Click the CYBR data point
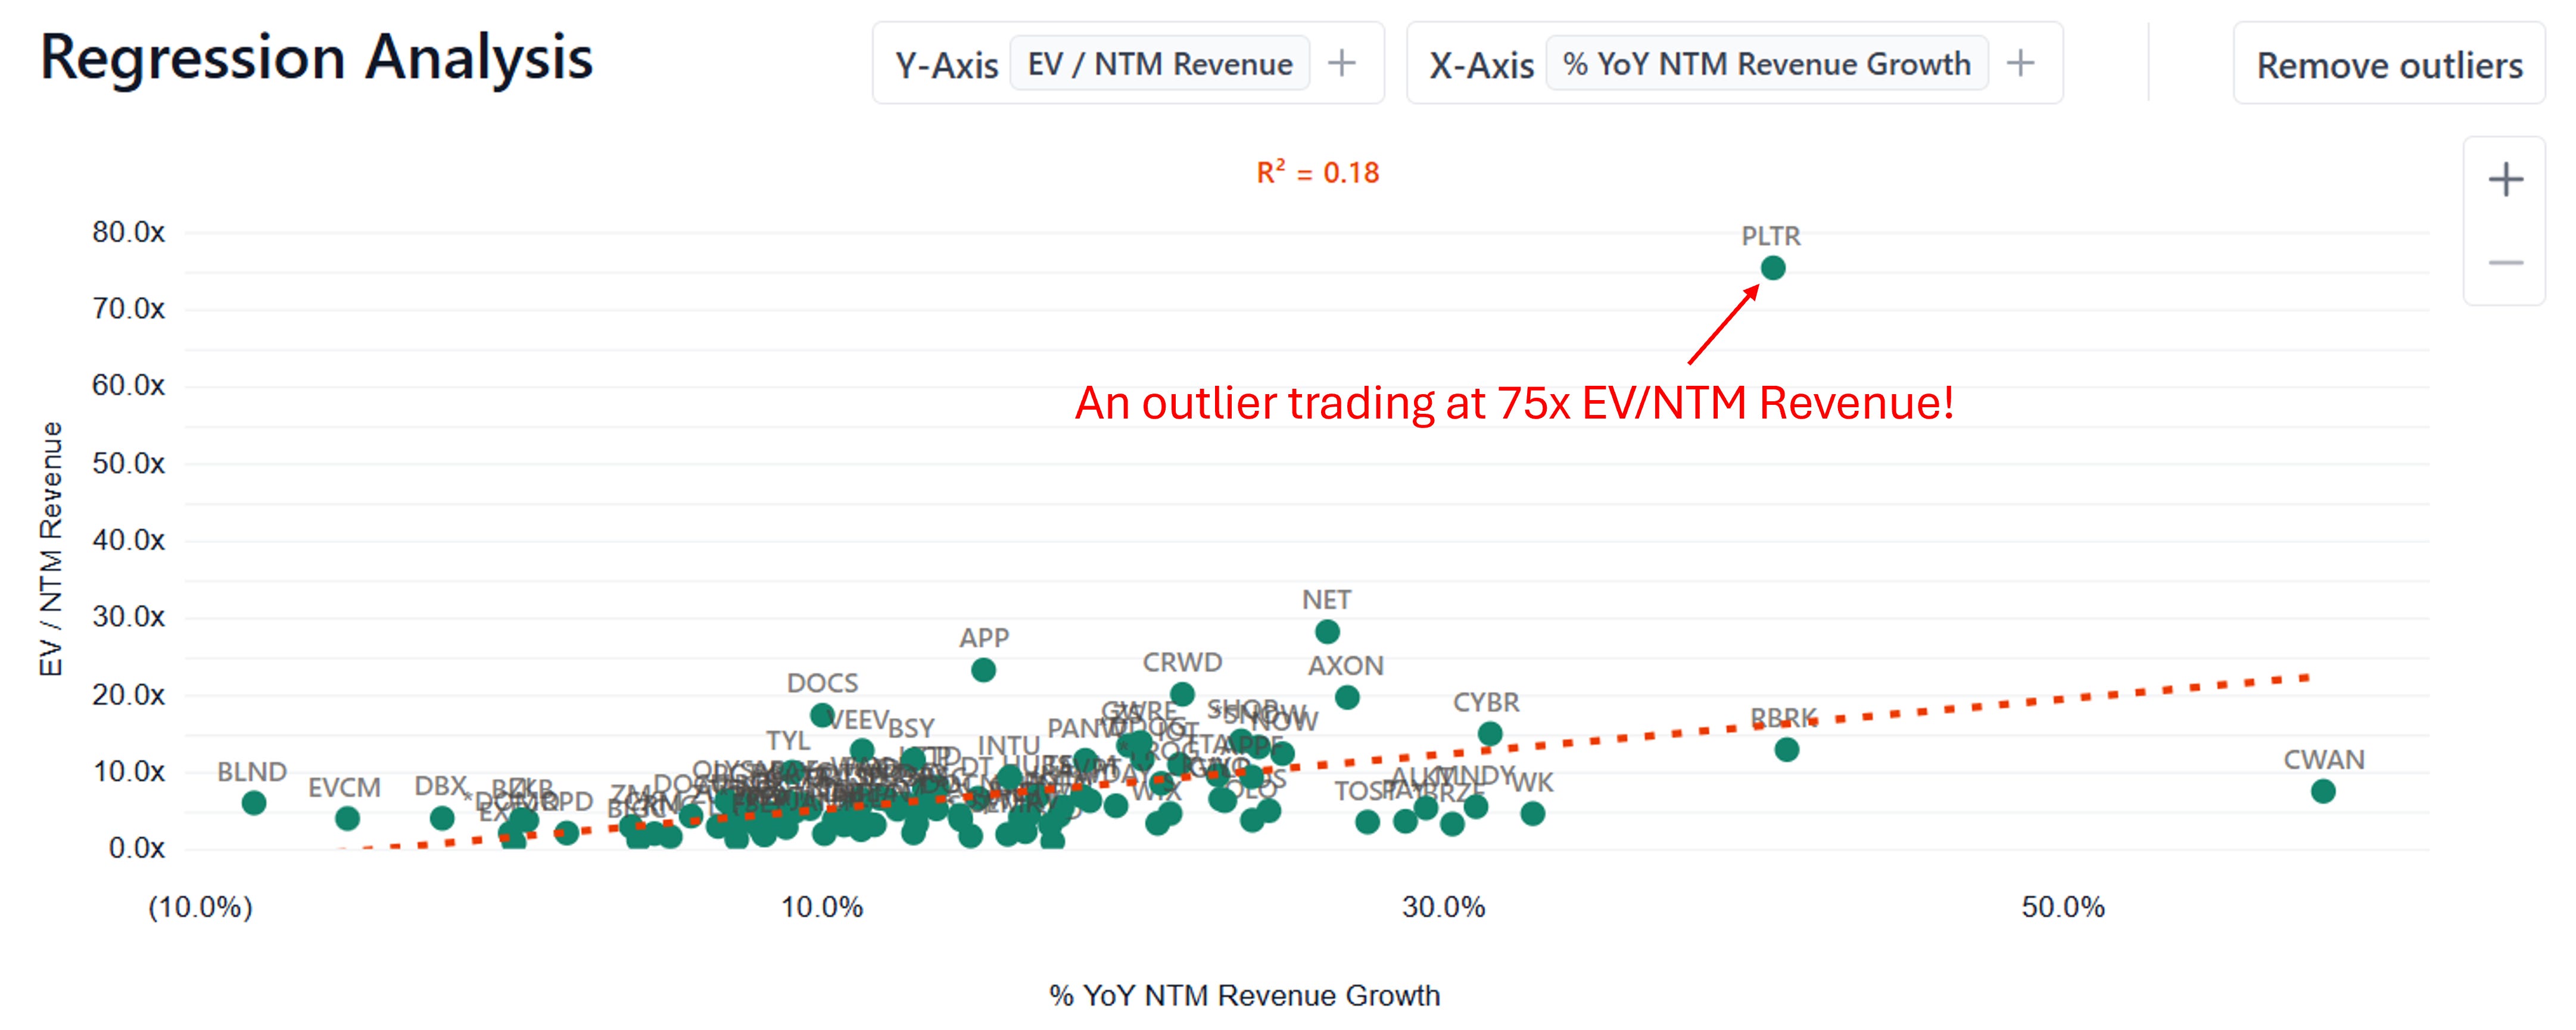Image resolution: width=2576 pixels, height=1030 pixels. pos(1490,734)
